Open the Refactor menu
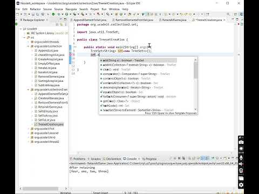 pos(35,9)
